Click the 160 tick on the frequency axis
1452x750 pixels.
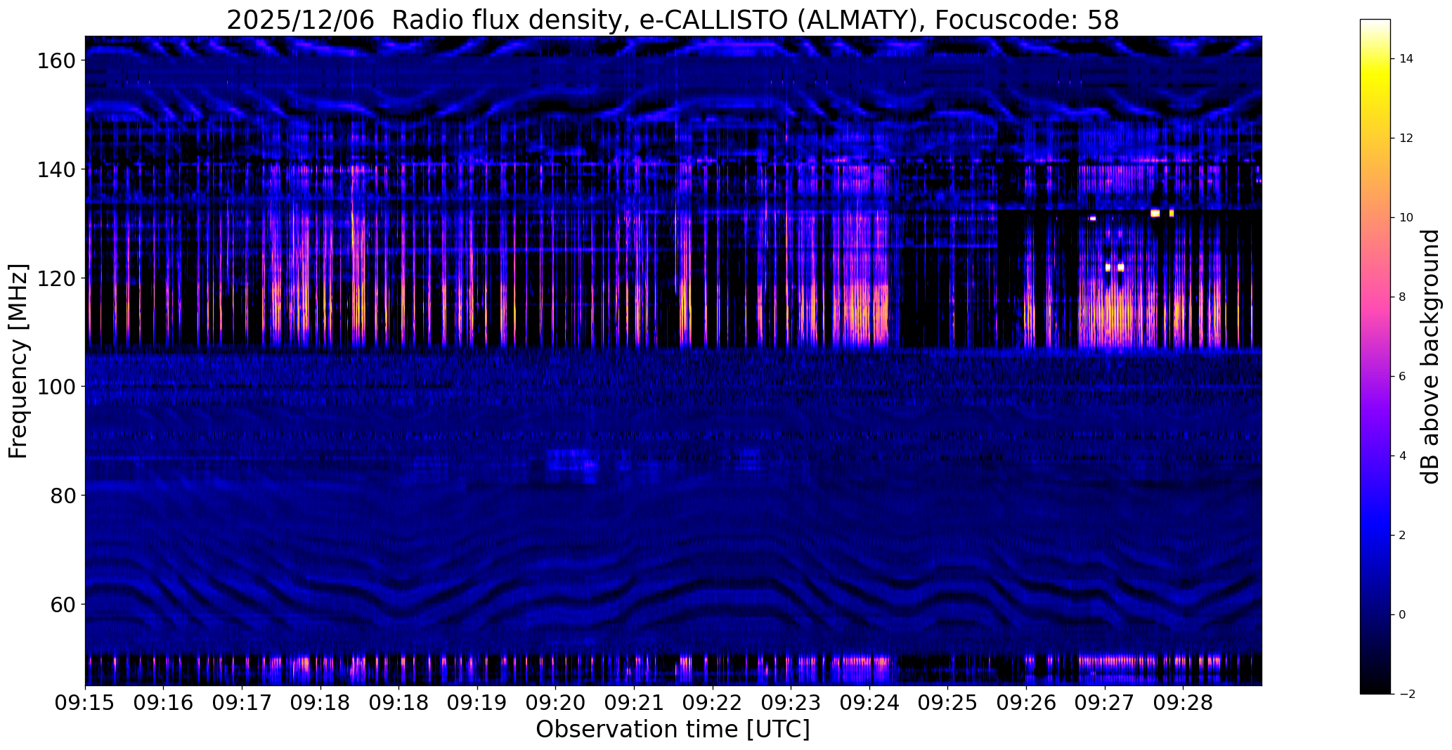click(x=56, y=61)
